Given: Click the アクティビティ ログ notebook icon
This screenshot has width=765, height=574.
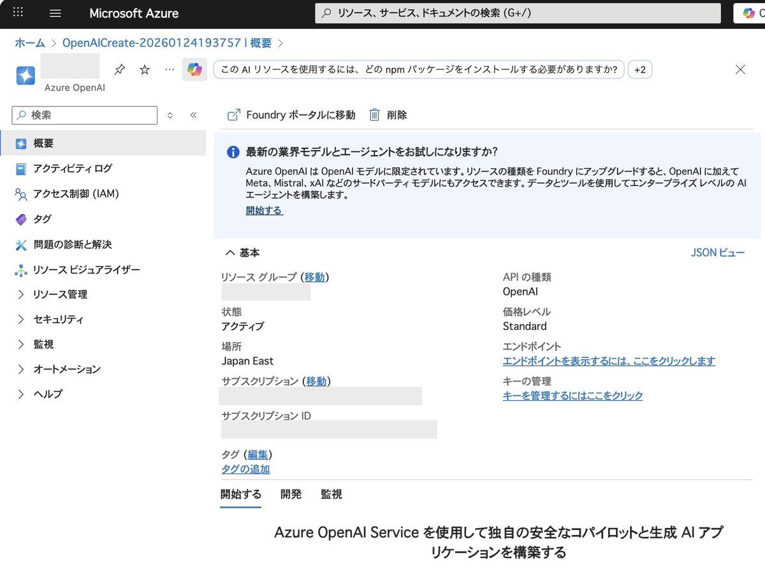Looking at the screenshot, I should [21, 169].
